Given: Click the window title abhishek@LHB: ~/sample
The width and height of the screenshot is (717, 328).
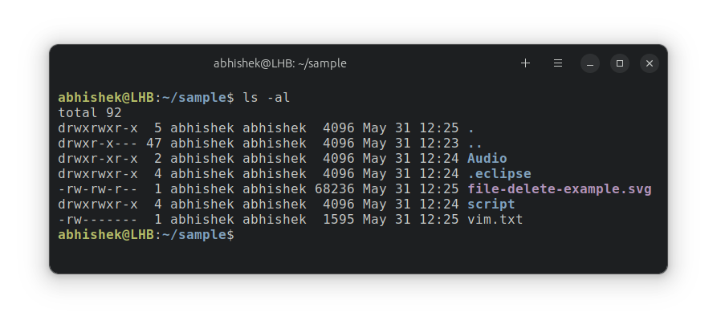Looking at the screenshot, I should pyautogui.click(x=279, y=63).
